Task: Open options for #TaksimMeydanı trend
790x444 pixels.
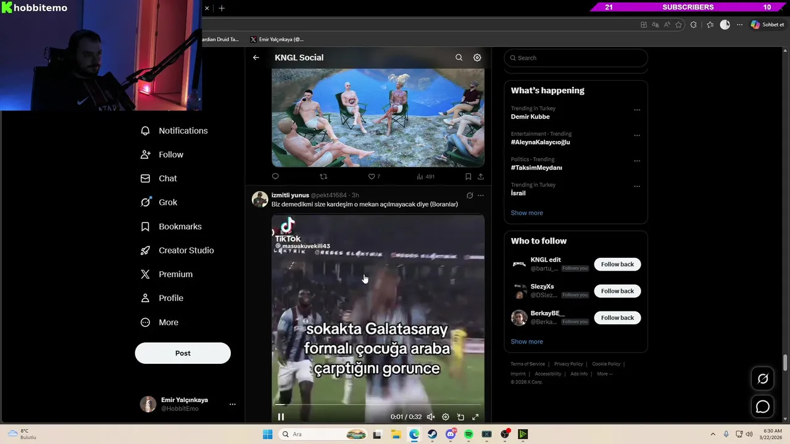Action: coord(637,161)
